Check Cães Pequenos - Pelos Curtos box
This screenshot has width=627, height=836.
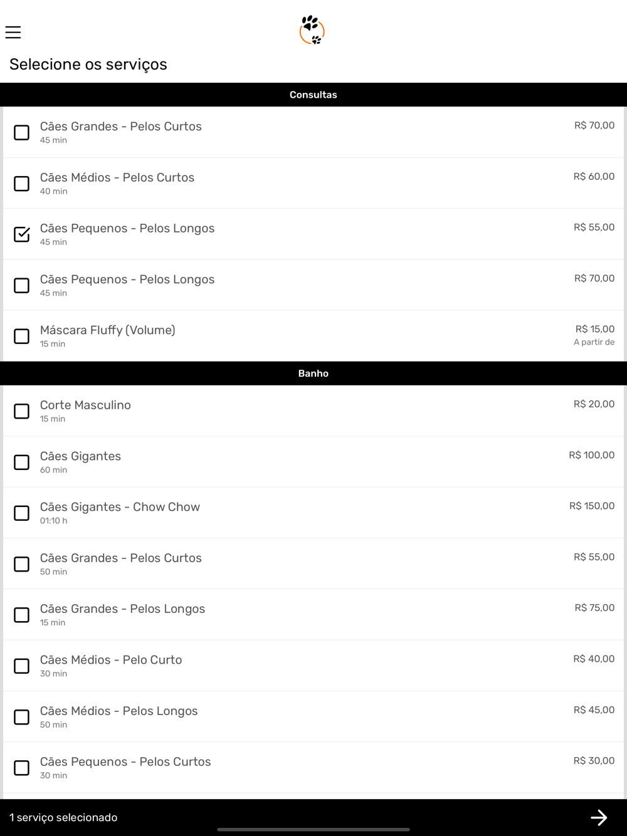coord(22,768)
